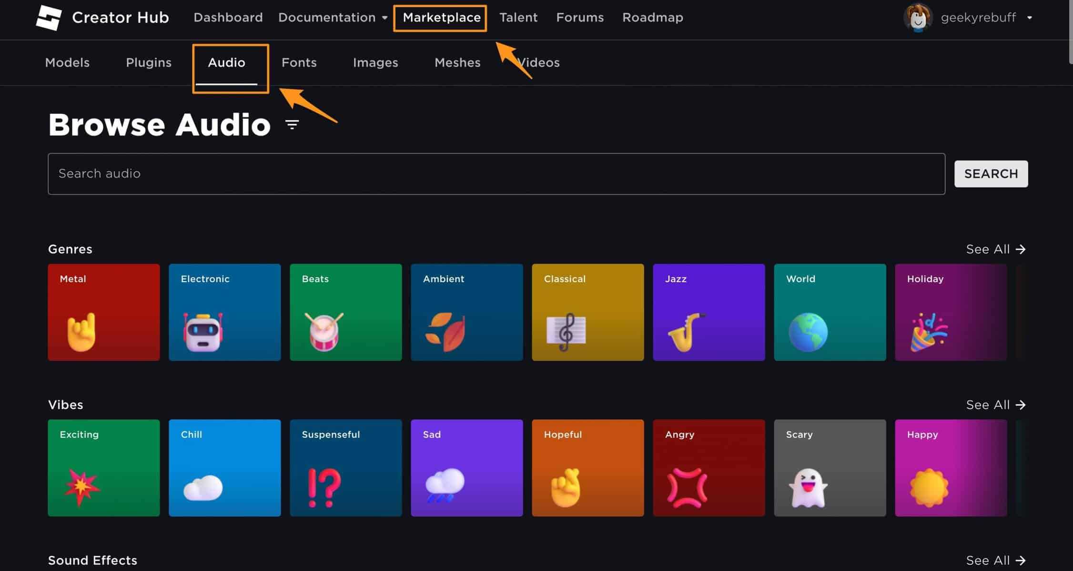The width and height of the screenshot is (1073, 571).
Task: Open the Happy vibe sun card
Action: tap(951, 468)
